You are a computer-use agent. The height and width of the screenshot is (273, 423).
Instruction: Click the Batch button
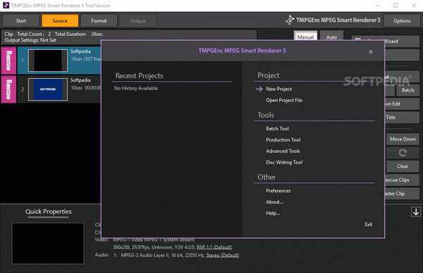[x=407, y=90]
